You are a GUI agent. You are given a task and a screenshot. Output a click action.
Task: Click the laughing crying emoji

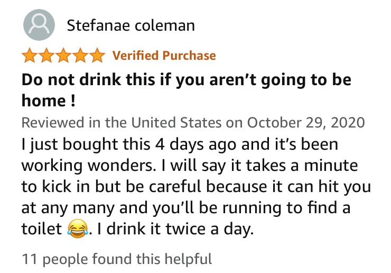(78, 228)
